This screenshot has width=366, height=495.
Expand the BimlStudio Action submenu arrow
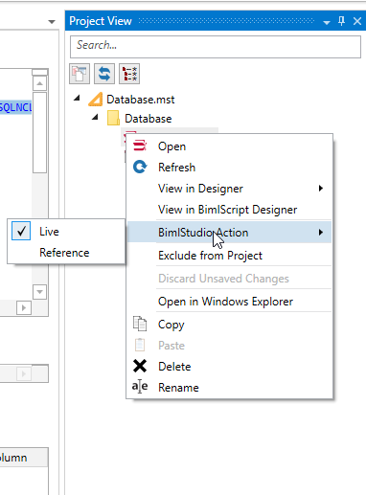point(321,233)
